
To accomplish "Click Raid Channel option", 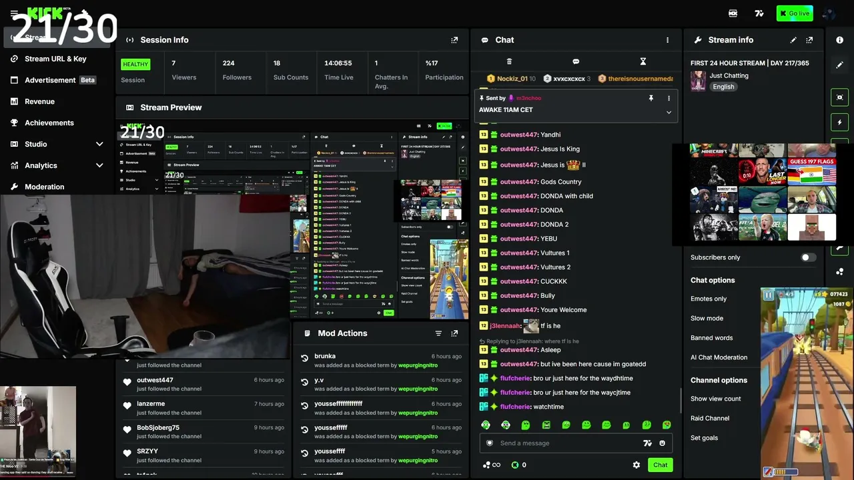I will tap(710, 418).
